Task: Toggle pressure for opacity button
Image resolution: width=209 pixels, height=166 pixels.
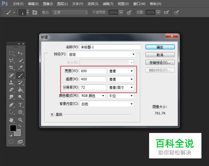Action: point(129,12)
